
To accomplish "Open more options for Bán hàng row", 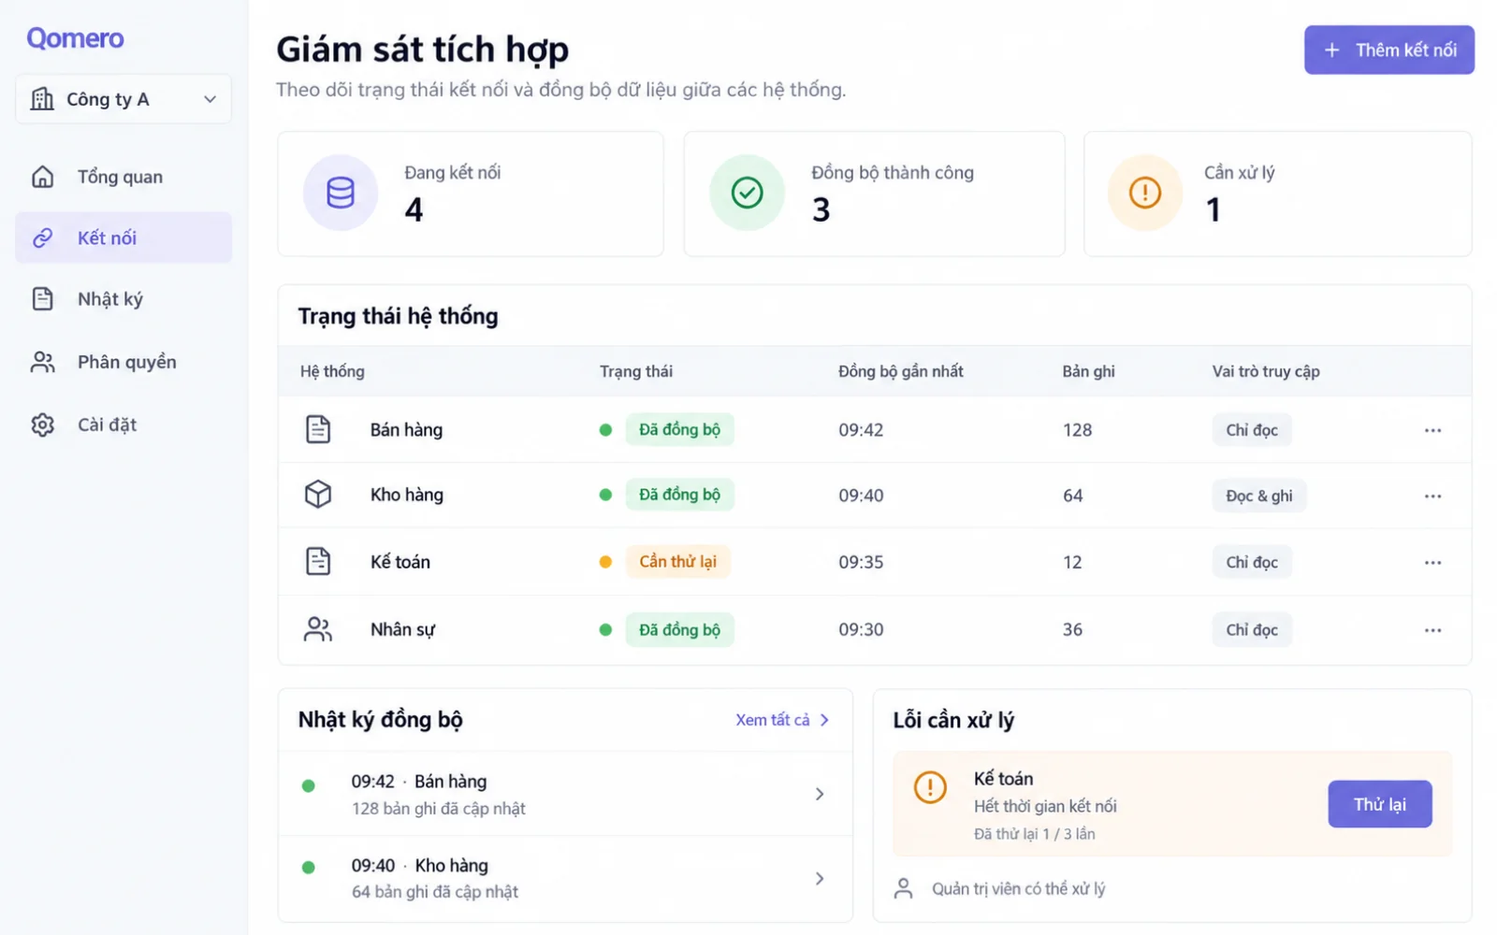I will 1432,430.
